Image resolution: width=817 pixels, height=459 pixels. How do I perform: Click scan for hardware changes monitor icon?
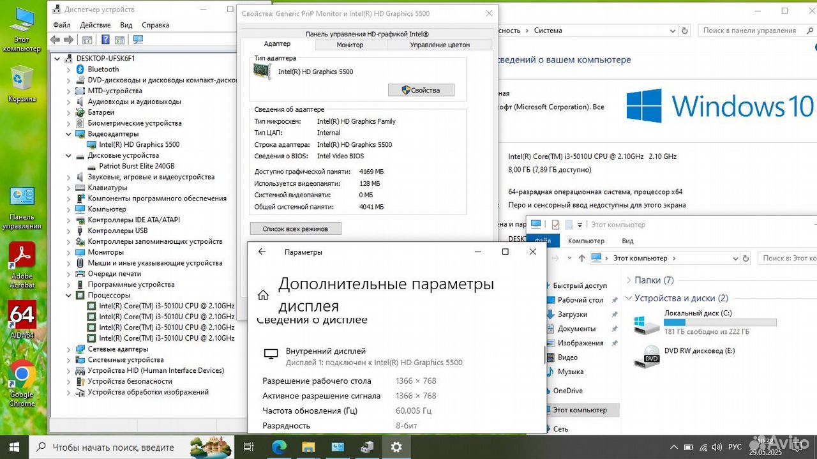pyautogui.click(x=138, y=40)
